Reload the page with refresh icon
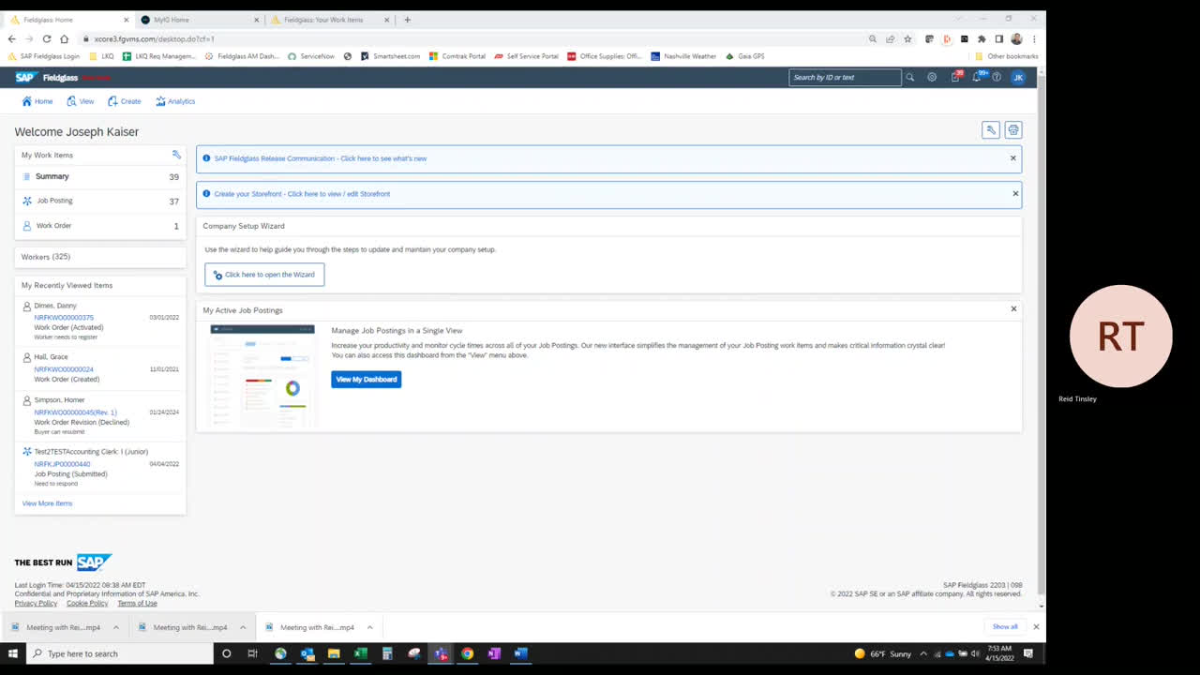The height and width of the screenshot is (675, 1200). coord(47,38)
